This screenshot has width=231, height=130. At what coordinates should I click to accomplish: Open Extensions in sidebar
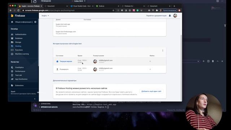(x=19, y=86)
